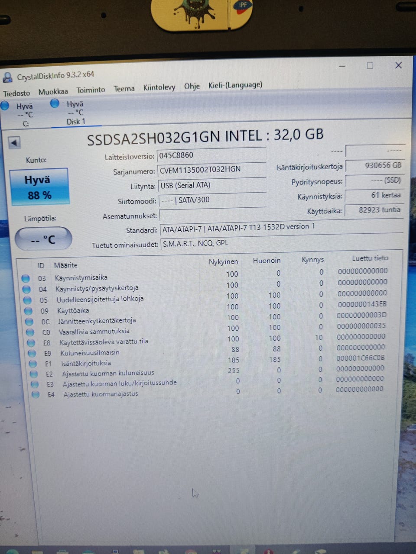Click raw value 000001C66C0B
This screenshot has height=554, width=416.
[x=361, y=358]
